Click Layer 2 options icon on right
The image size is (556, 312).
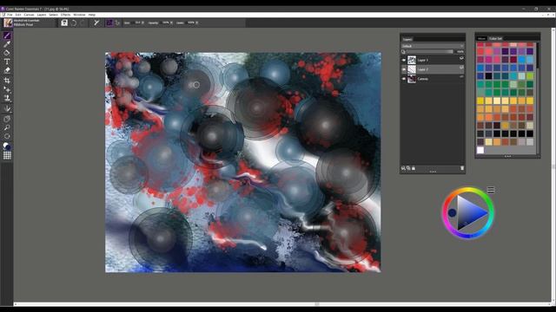pos(461,68)
